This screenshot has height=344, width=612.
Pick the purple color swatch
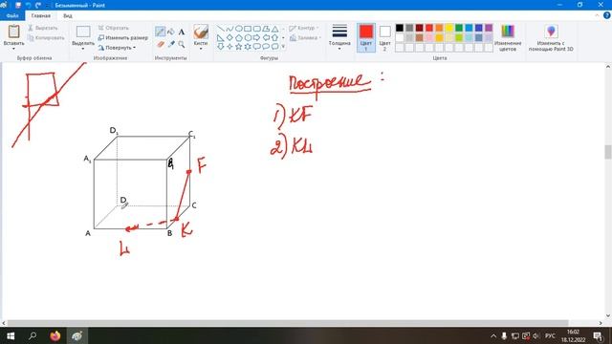(489, 28)
